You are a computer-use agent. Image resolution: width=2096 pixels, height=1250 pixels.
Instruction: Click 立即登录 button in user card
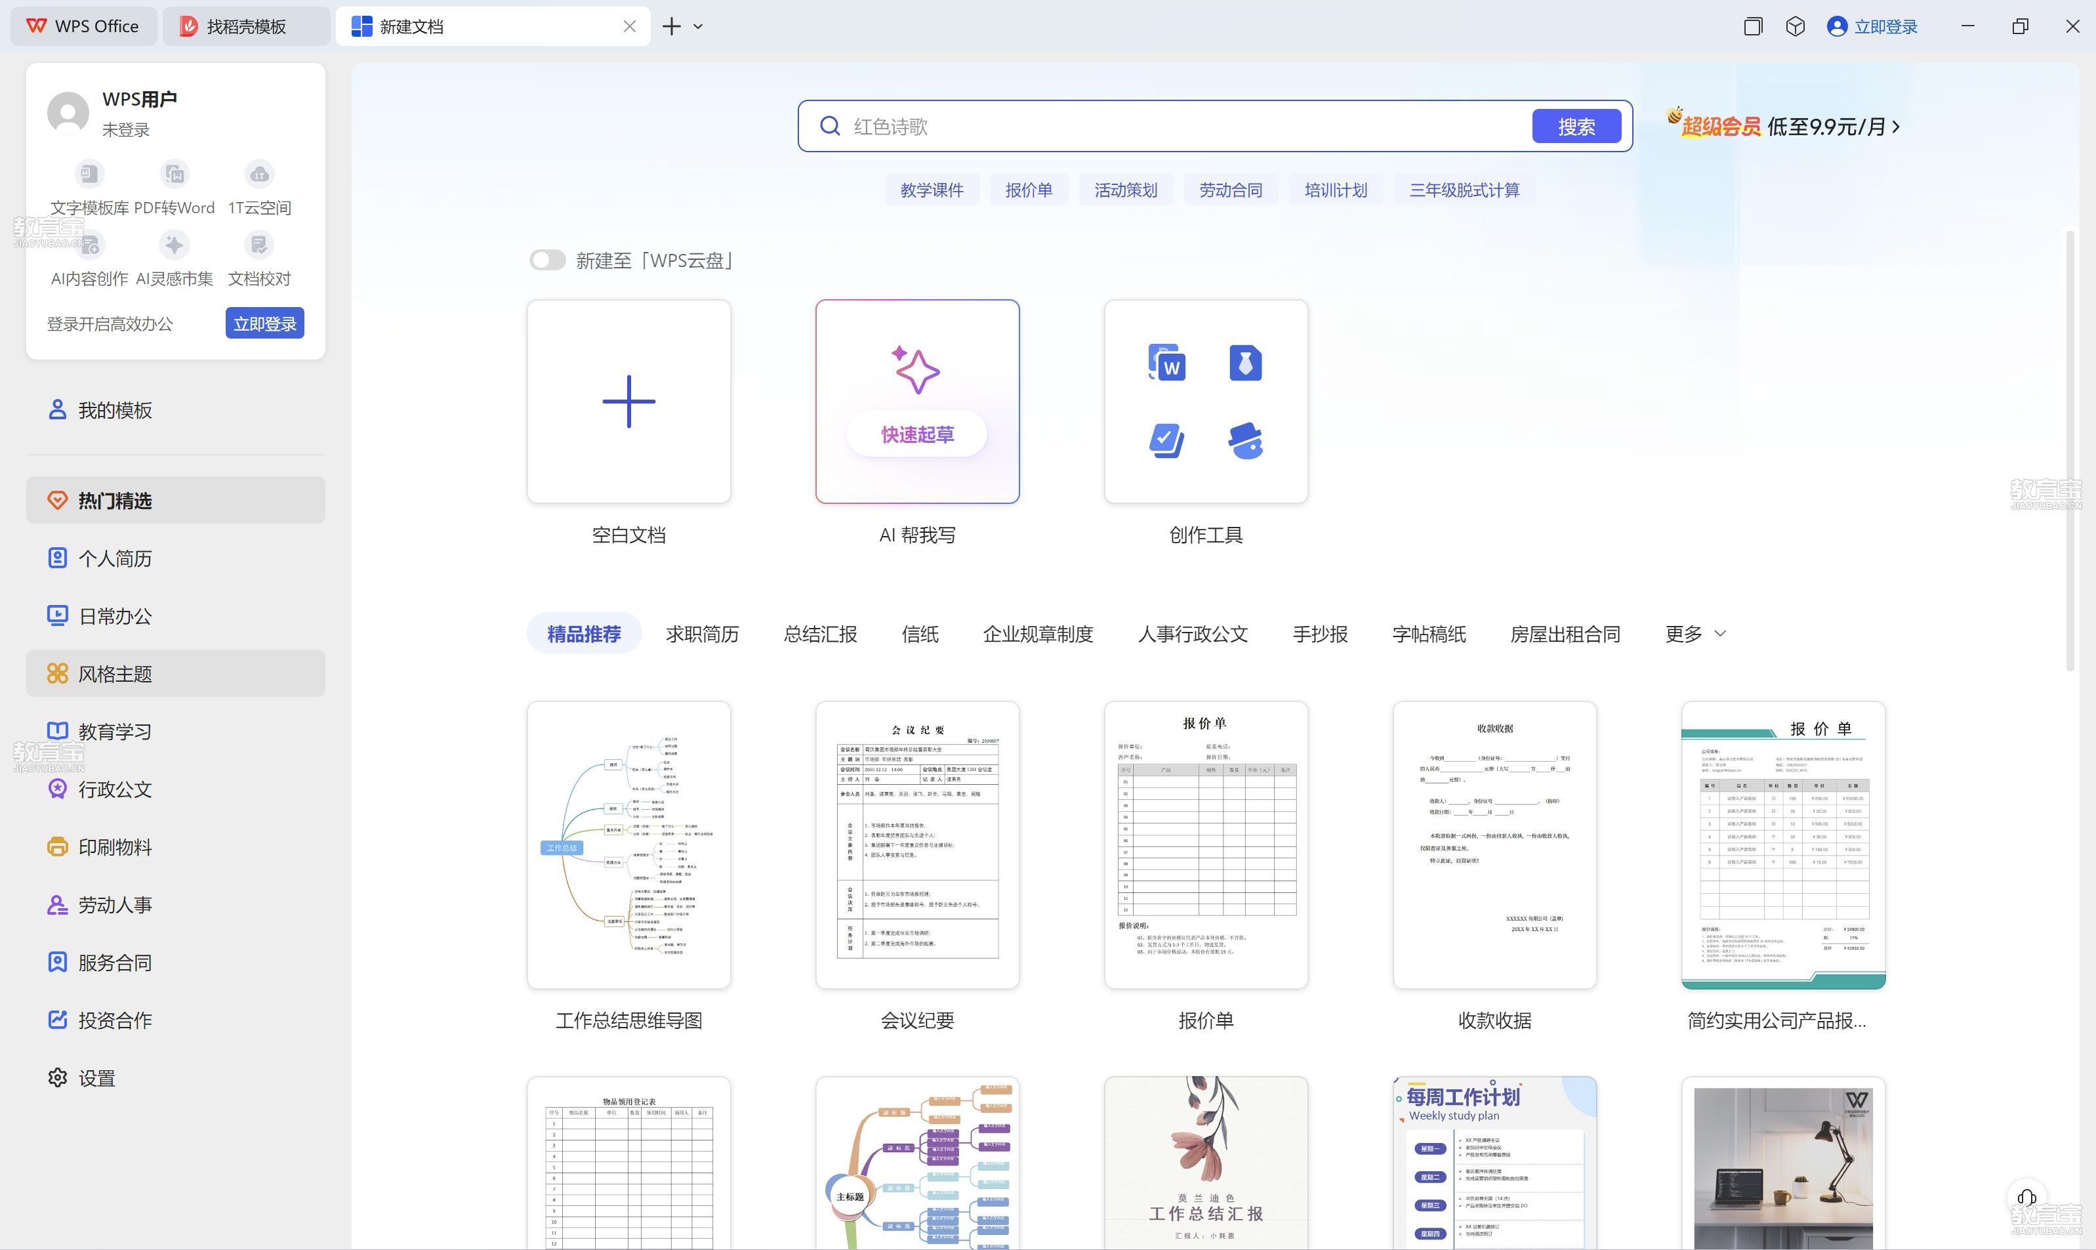click(x=264, y=323)
